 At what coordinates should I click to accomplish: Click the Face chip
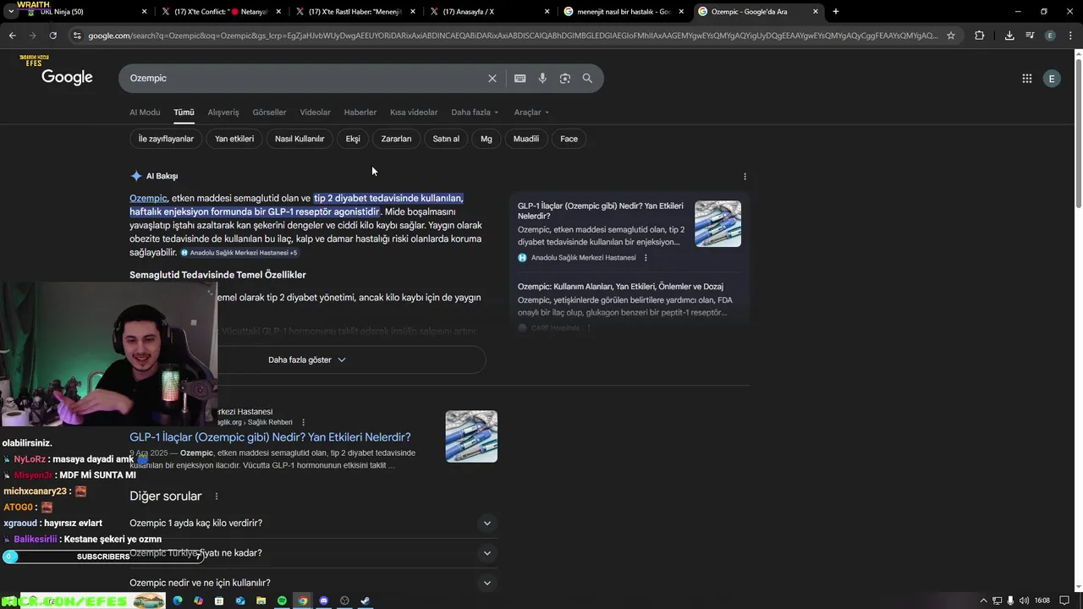pyautogui.click(x=569, y=139)
